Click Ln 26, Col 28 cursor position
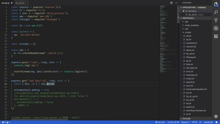 pos(173,122)
